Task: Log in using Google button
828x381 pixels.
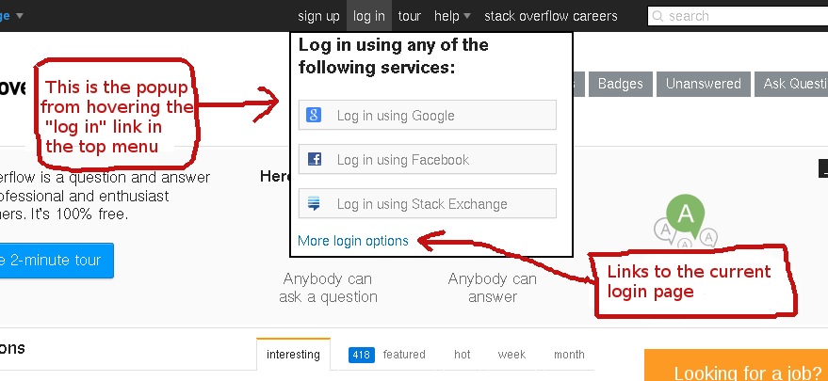Action: pyautogui.click(x=428, y=115)
